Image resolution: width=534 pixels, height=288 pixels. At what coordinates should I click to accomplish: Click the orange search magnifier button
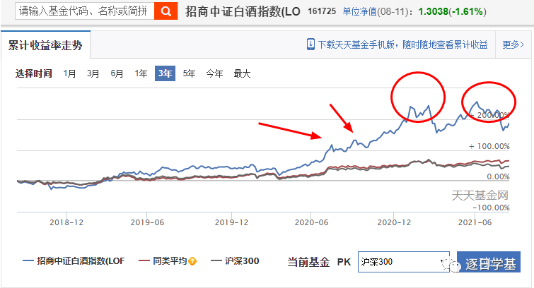coord(166,11)
